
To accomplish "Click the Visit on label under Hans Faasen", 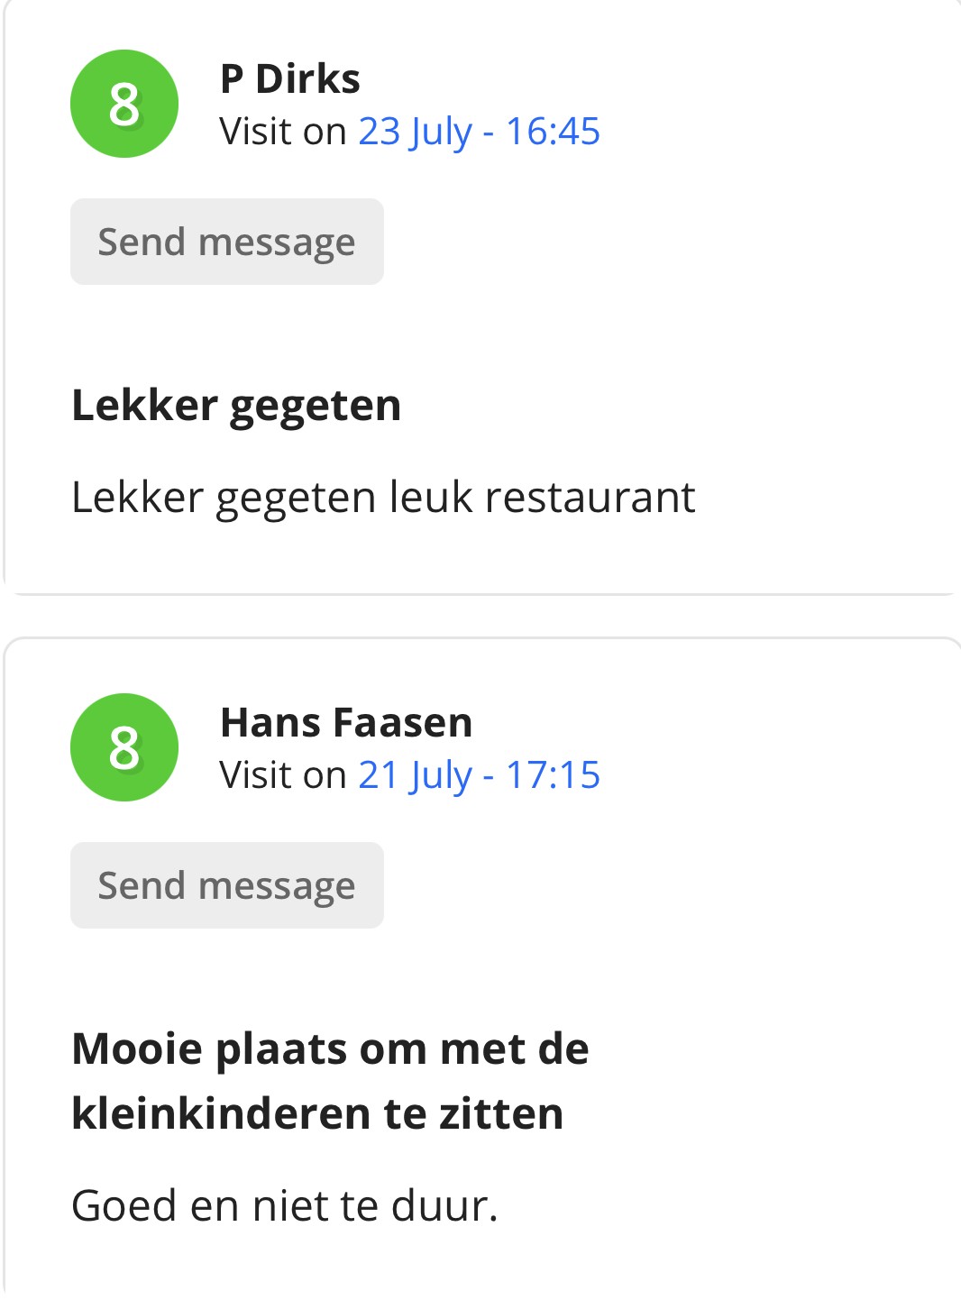I will (283, 775).
